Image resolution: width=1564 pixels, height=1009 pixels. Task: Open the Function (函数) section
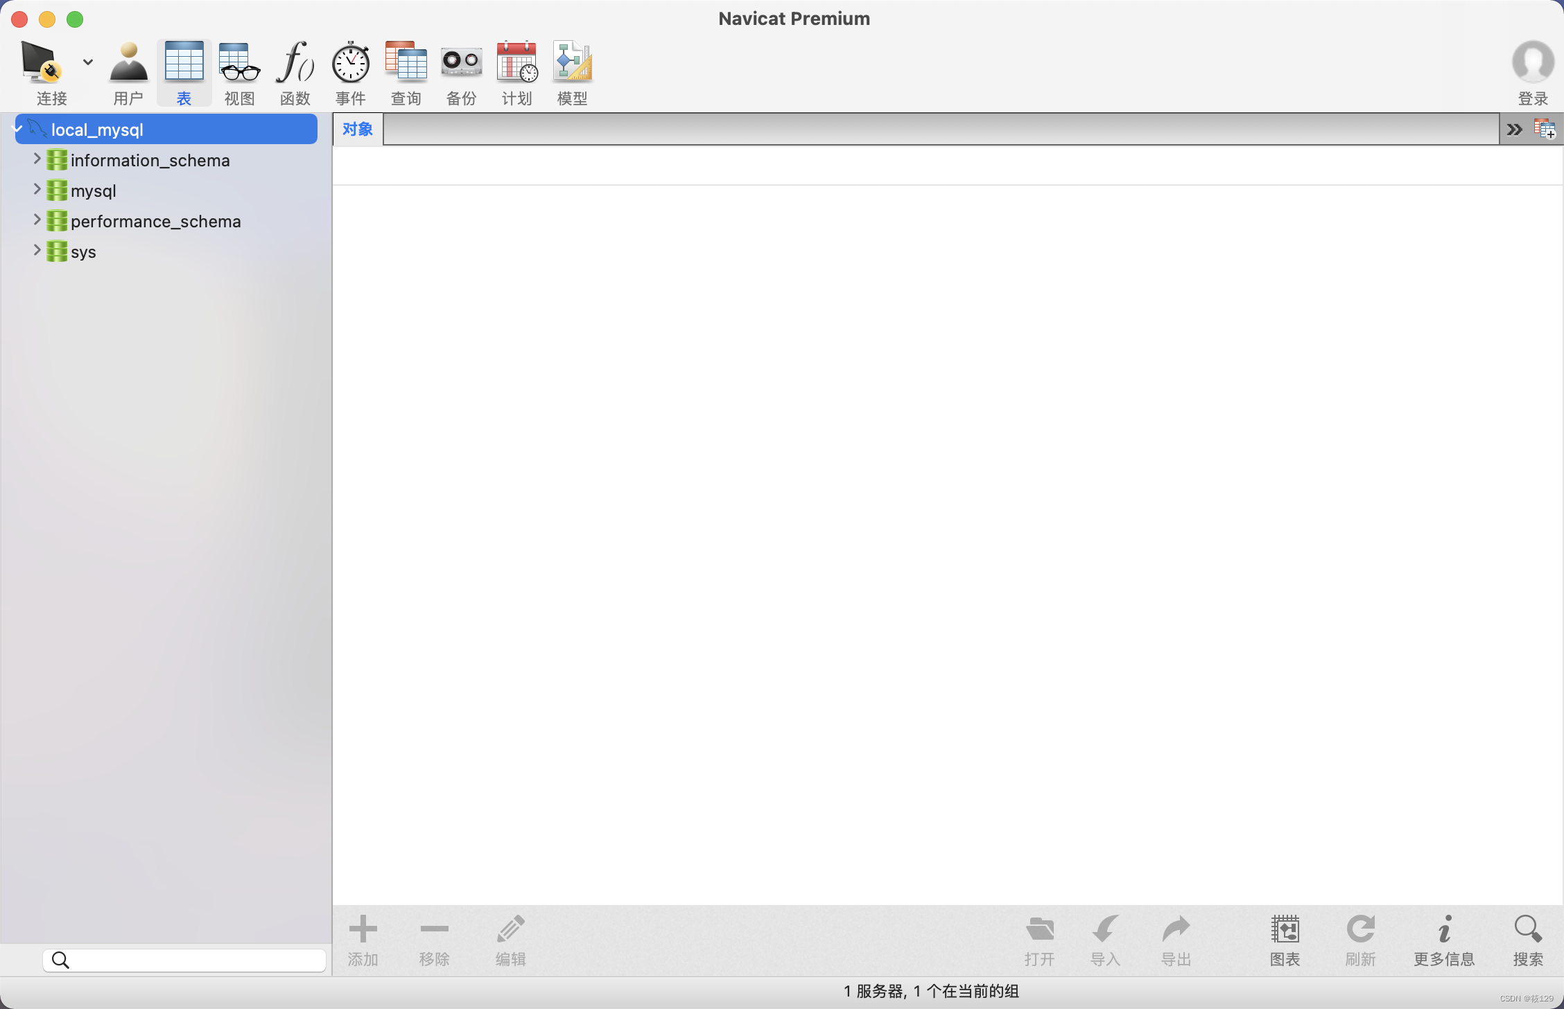coord(295,73)
